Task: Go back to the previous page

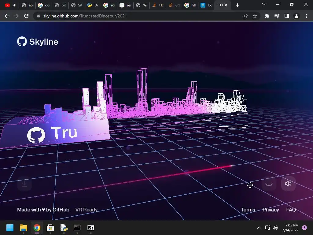Action: click(x=7, y=16)
